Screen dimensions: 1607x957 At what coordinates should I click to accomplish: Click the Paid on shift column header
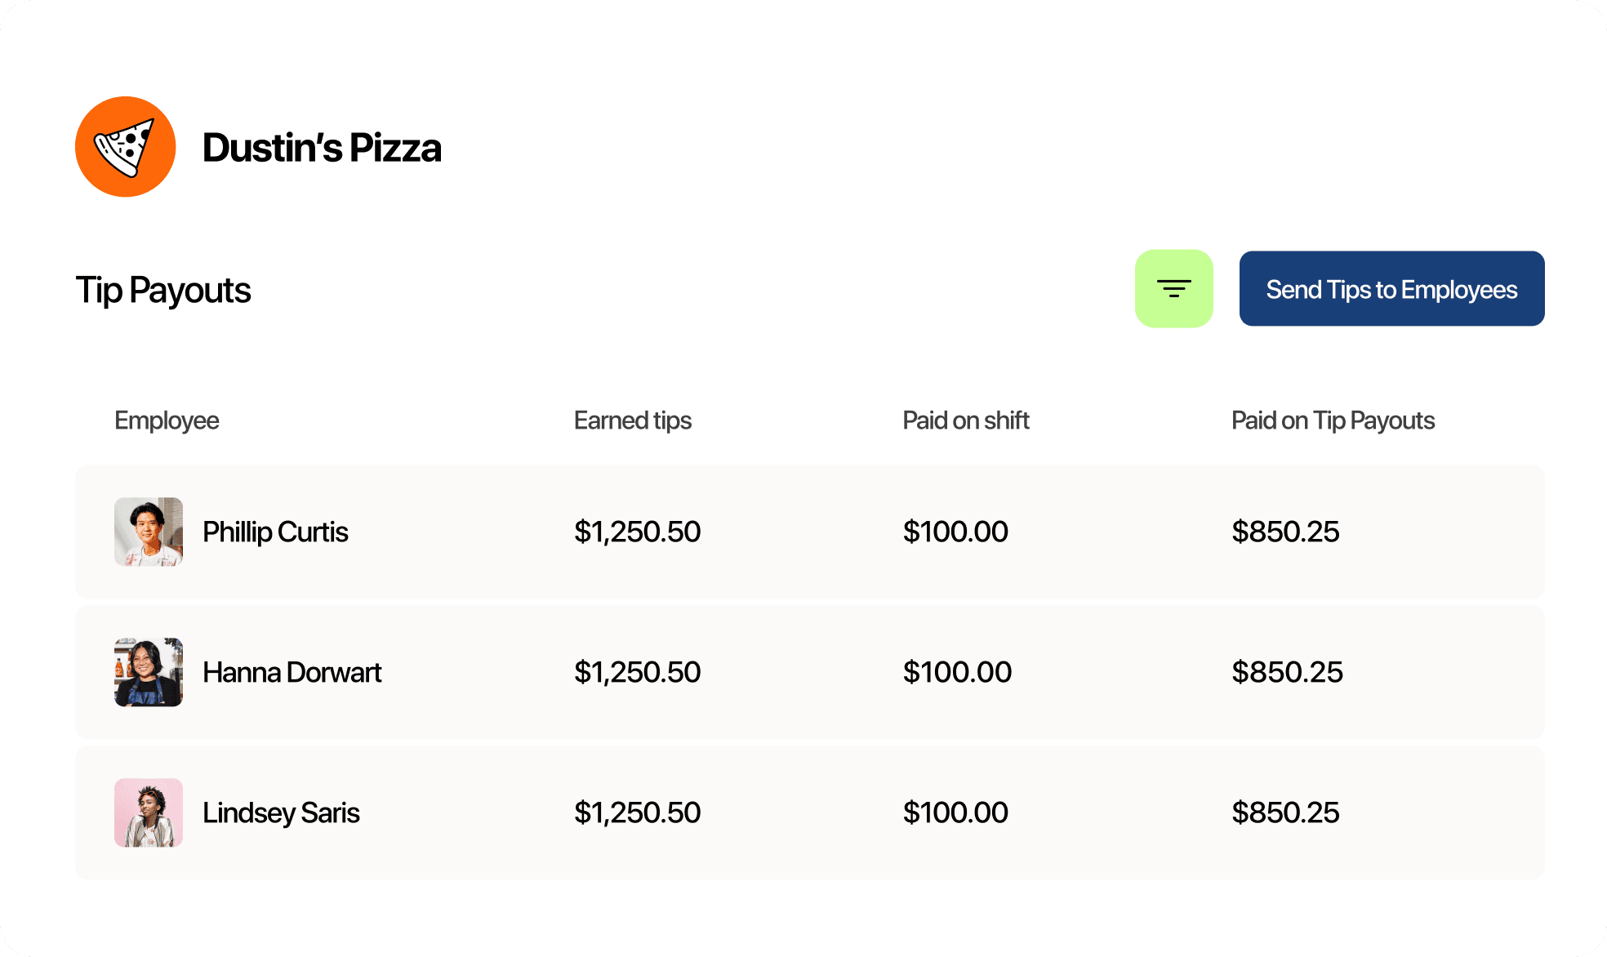[965, 420]
